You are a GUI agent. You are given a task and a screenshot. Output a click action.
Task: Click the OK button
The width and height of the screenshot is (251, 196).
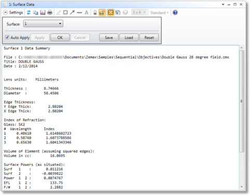click(60, 37)
